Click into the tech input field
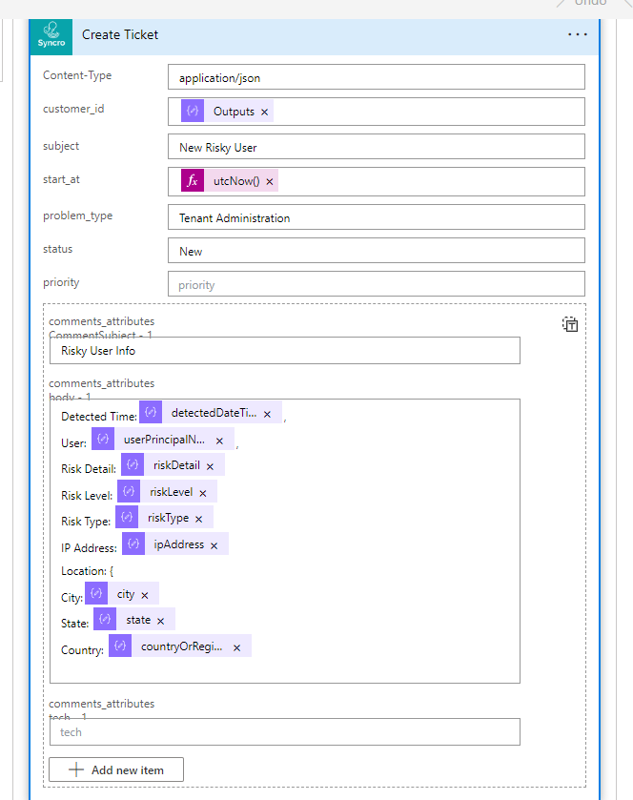 284,731
